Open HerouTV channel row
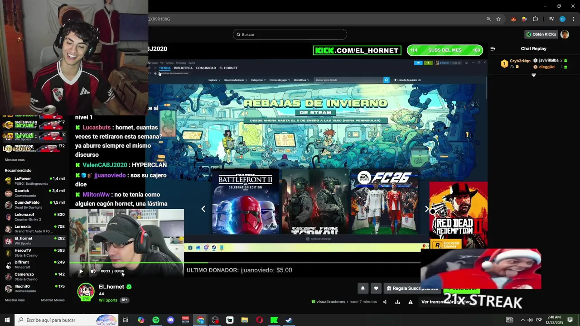The height and width of the screenshot is (326, 580). coord(34,253)
